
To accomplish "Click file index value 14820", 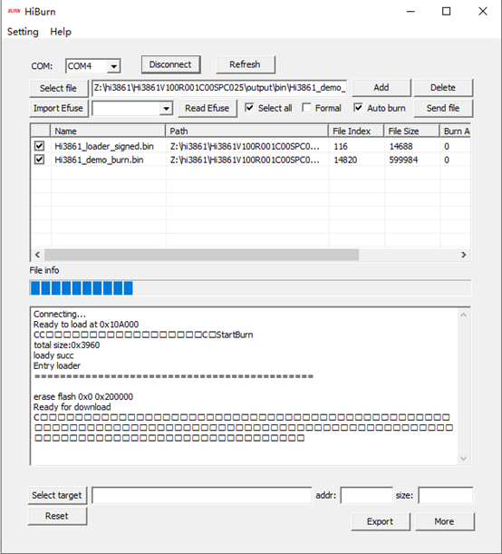I will (345, 160).
